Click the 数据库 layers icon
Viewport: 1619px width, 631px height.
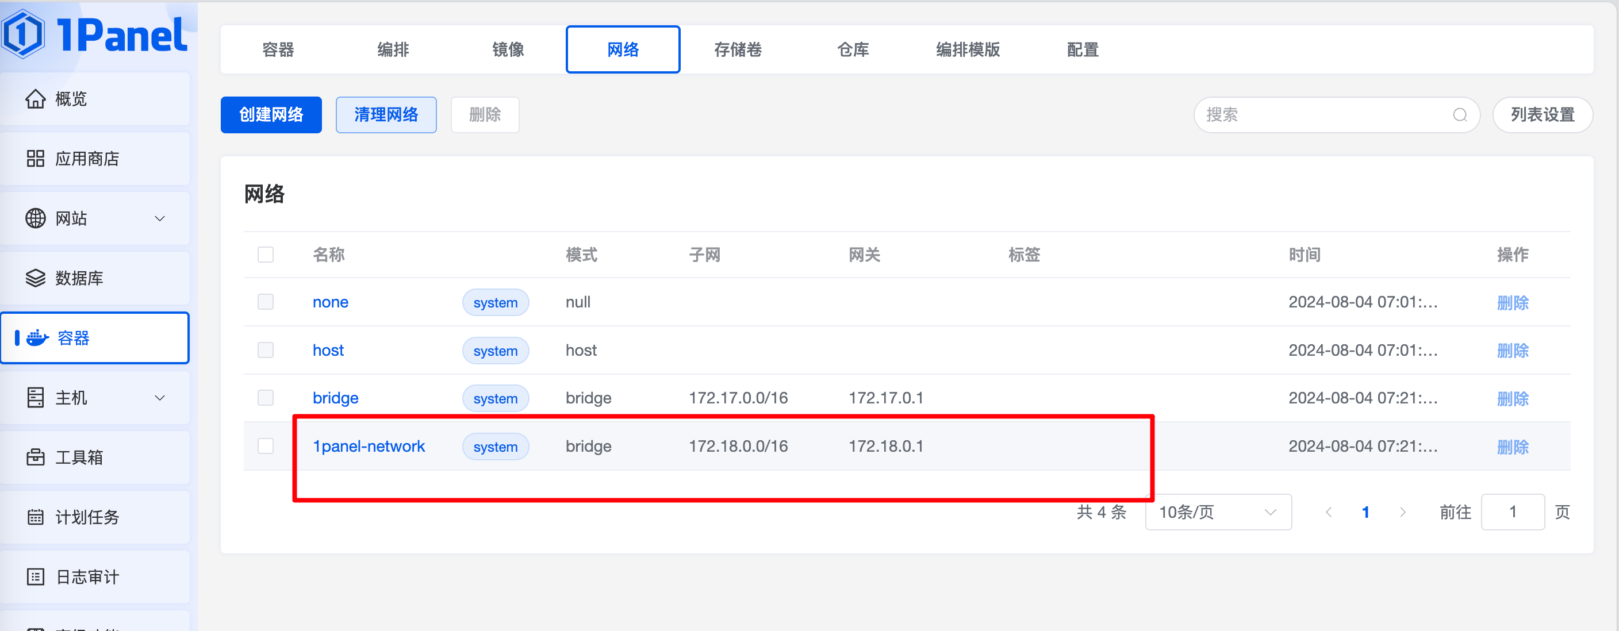(x=35, y=278)
